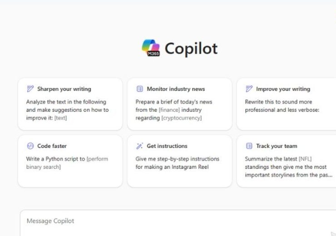
Task: Open the Track your team prompt card
Action: tap(287, 161)
